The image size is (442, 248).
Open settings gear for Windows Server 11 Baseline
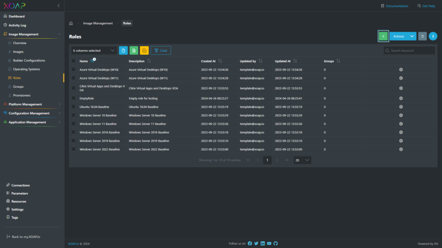tap(401, 124)
